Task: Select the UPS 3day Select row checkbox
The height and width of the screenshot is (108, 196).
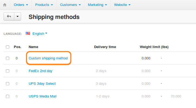Action: pyautogui.click(x=8, y=84)
